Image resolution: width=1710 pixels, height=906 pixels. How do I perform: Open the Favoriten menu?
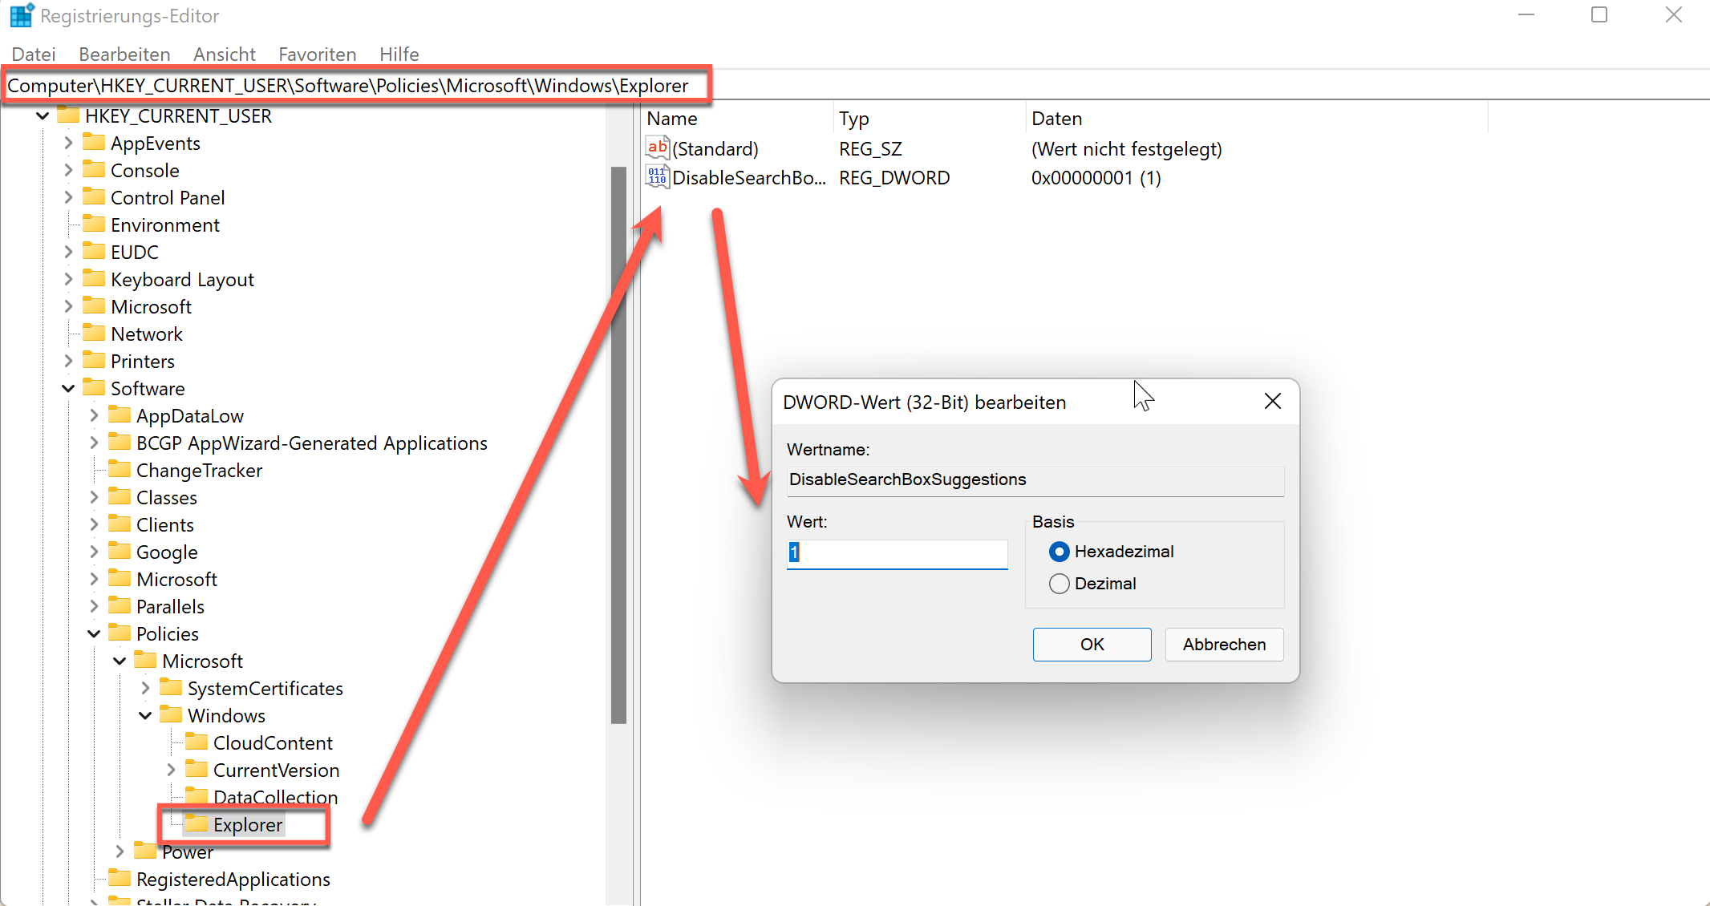point(317,54)
